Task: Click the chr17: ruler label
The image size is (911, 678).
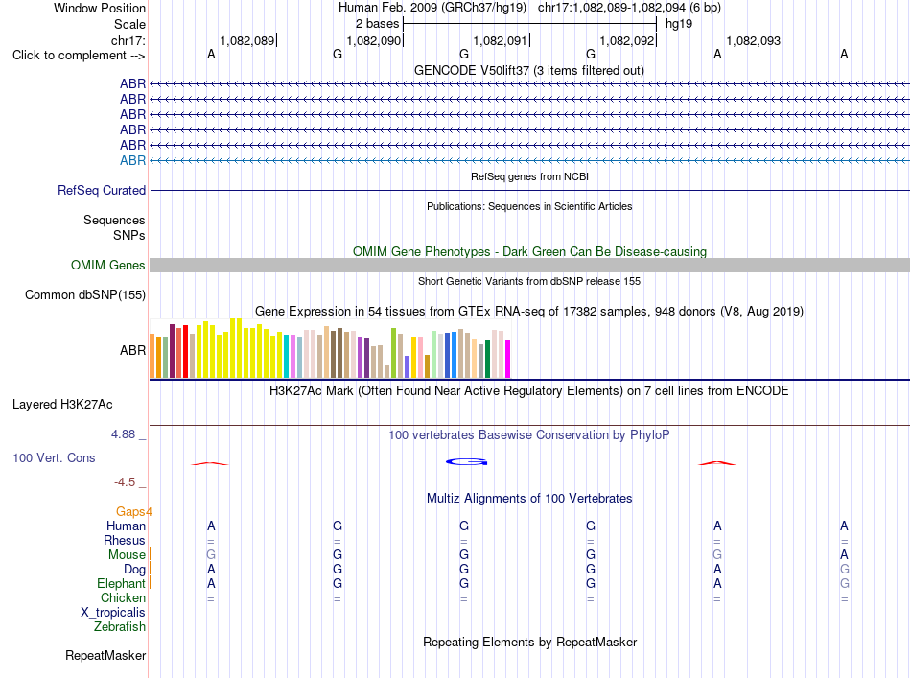Action: [x=128, y=40]
